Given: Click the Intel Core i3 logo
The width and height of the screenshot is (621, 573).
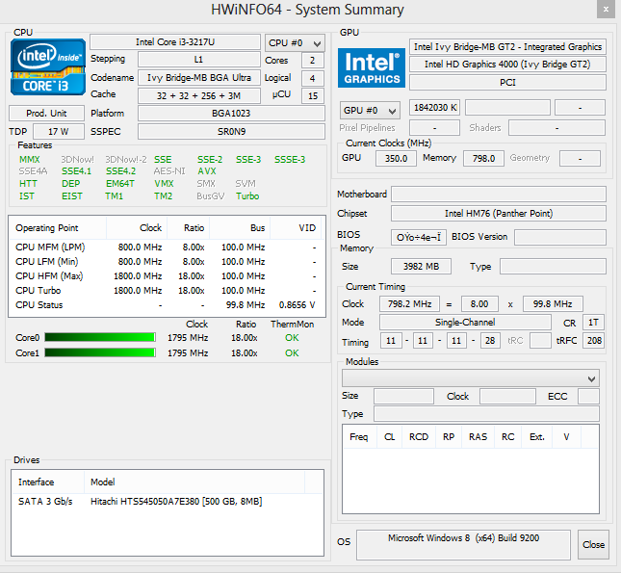Looking at the screenshot, I should point(45,68).
